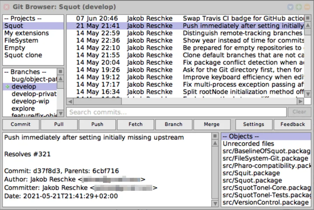The width and height of the screenshot is (314, 210).
Task: Click the commit list scrollbar menu square
Action: [x=308, y=18]
